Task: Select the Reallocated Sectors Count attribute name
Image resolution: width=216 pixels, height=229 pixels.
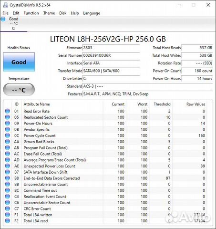Action: [46, 117]
